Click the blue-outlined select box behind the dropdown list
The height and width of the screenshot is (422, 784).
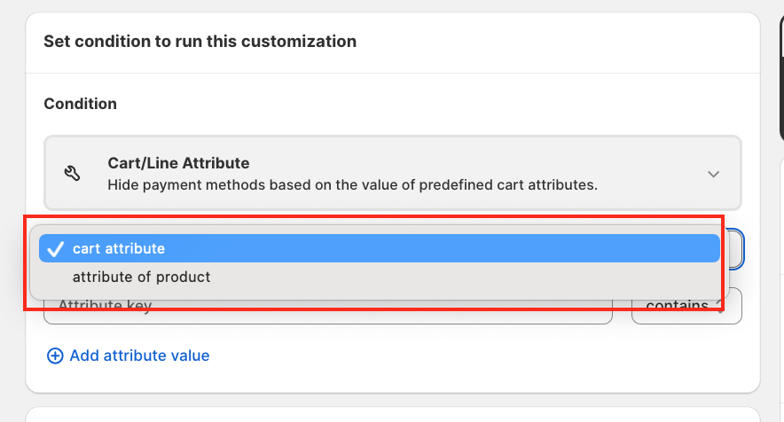(734, 249)
